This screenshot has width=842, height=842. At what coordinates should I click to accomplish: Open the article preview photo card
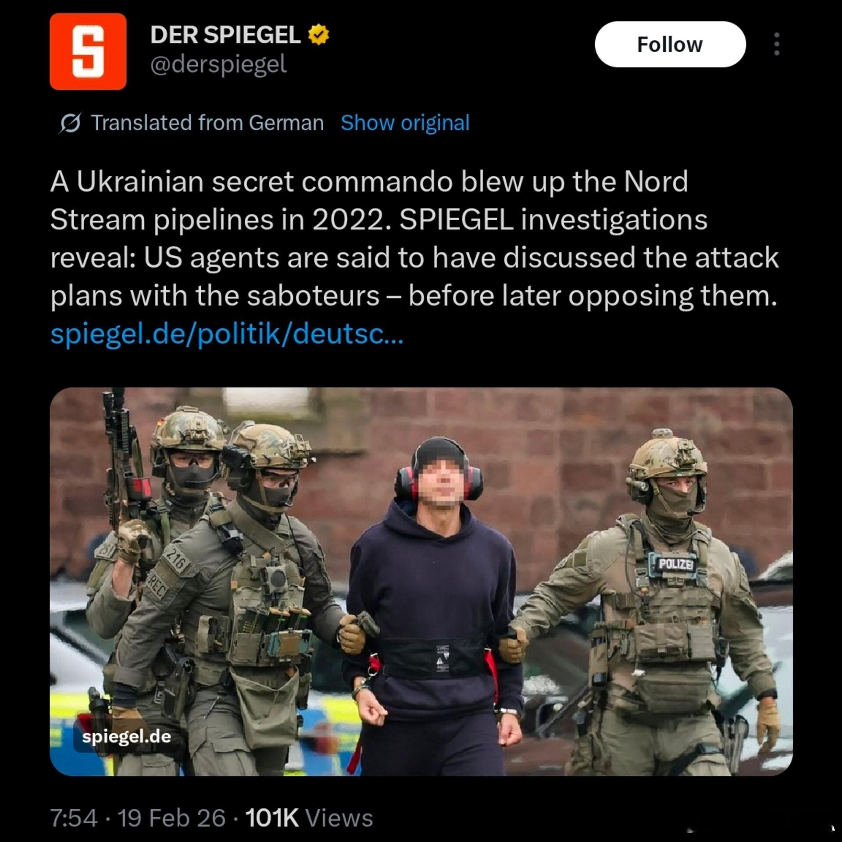421,582
